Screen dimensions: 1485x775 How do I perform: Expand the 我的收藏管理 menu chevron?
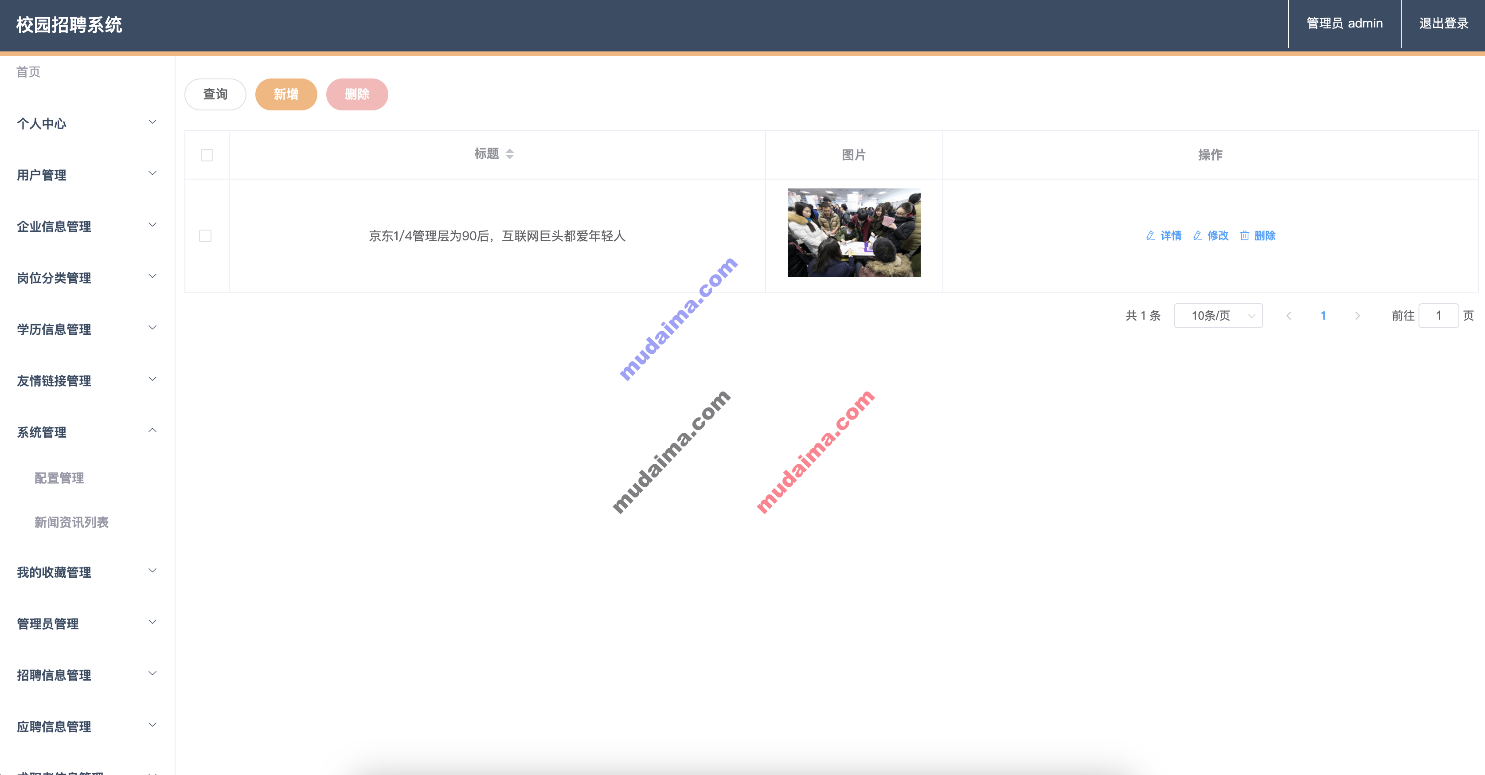click(x=153, y=570)
